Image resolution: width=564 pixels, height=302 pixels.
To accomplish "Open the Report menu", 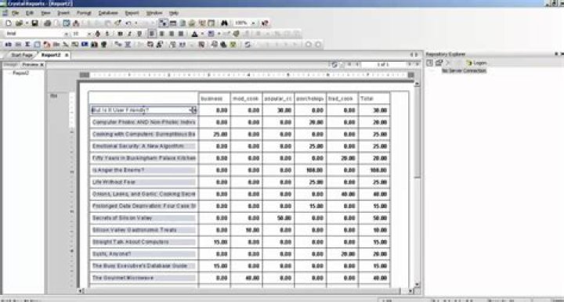I will [x=132, y=13].
